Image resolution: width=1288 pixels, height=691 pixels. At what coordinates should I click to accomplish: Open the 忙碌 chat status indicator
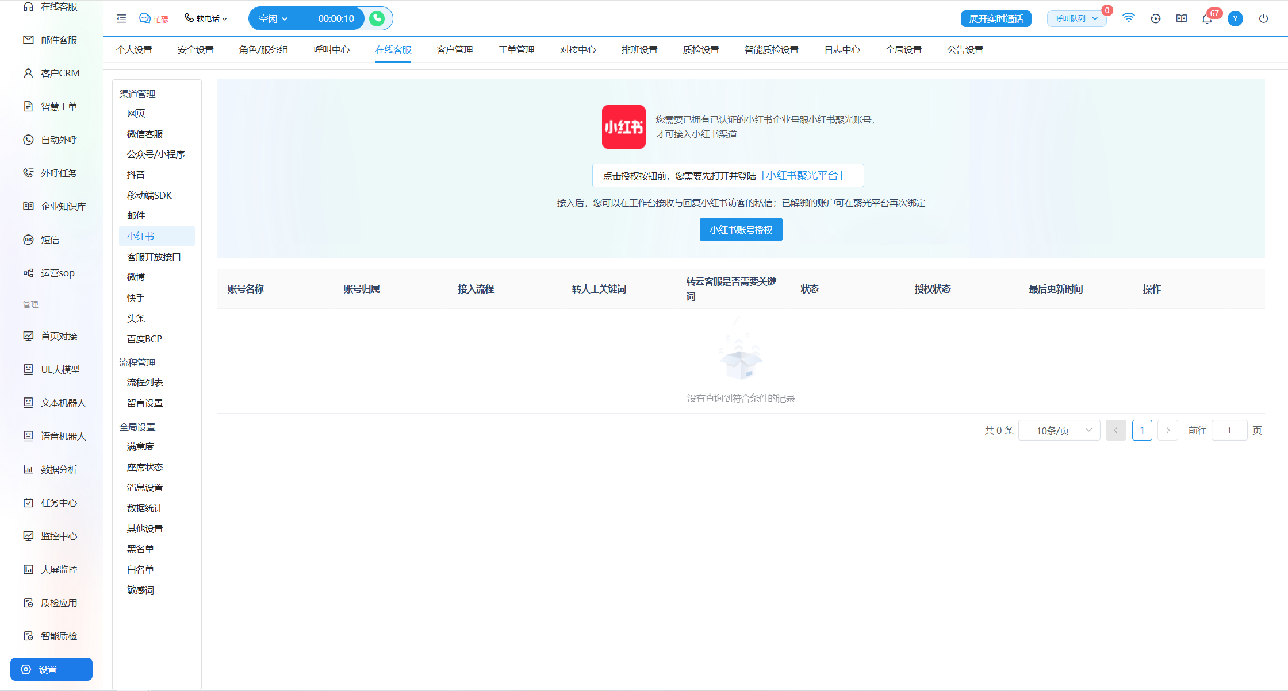pyautogui.click(x=154, y=19)
